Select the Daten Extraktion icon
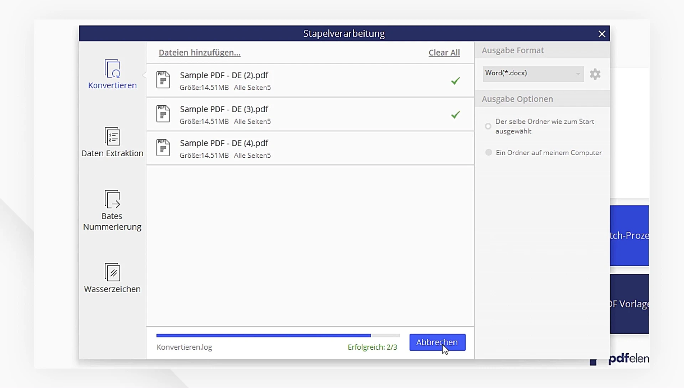 pyautogui.click(x=113, y=136)
